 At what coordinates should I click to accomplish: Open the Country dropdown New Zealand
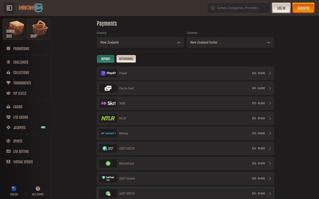pyautogui.click(x=140, y=42)
